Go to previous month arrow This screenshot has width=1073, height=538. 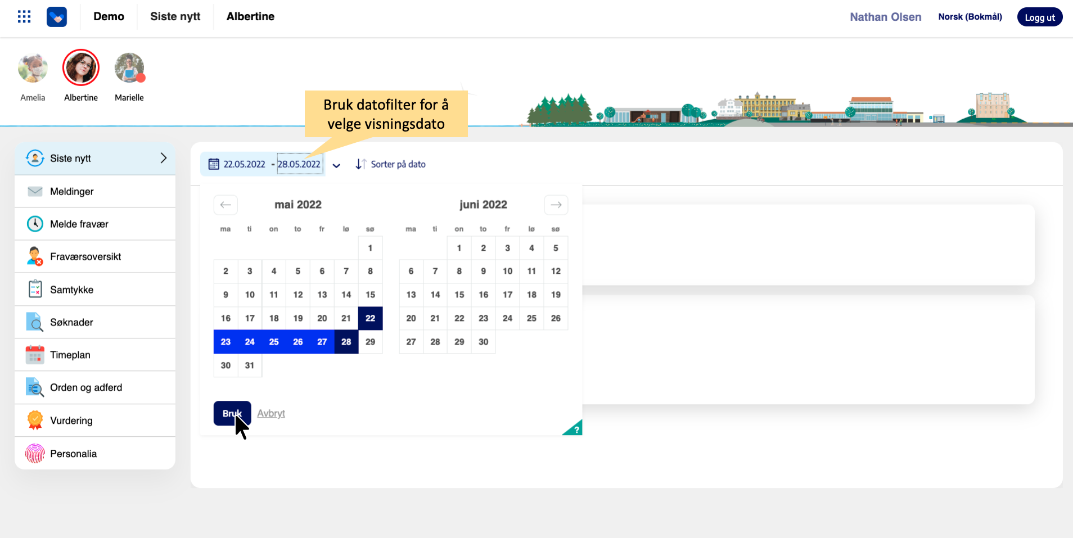tap(226, 205)
